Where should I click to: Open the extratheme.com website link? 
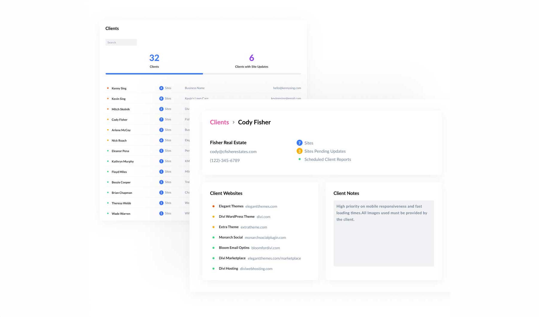coord(254,227)
